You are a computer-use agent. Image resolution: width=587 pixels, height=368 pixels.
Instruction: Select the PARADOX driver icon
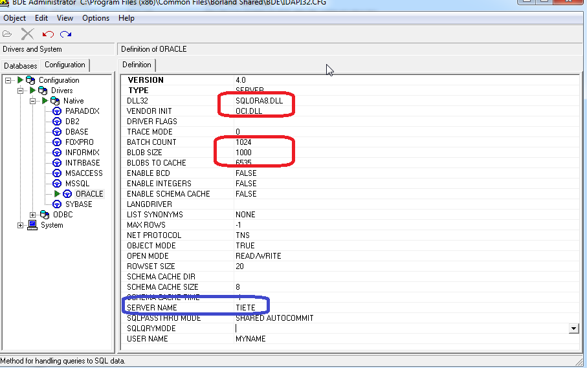coord(57,111)
